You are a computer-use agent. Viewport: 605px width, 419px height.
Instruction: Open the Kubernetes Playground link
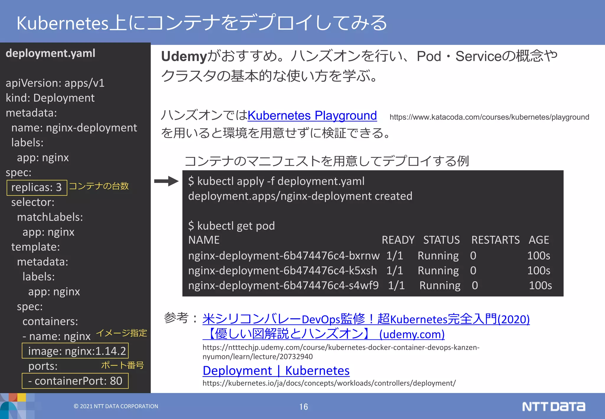[312, 116]
